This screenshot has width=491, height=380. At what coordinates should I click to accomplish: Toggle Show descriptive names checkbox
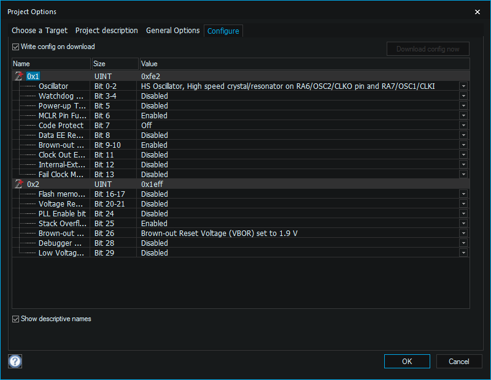click(x=16, y=319)
